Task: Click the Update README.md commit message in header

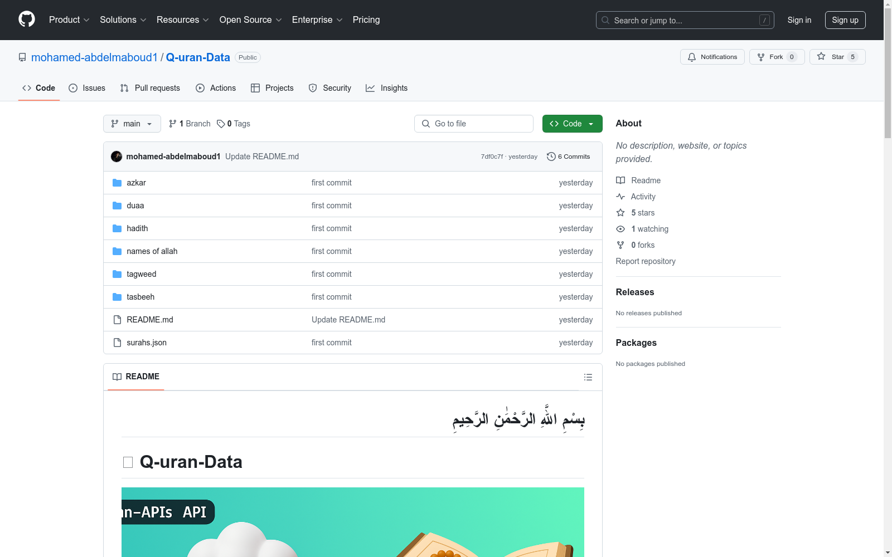Action: [262, 157]
